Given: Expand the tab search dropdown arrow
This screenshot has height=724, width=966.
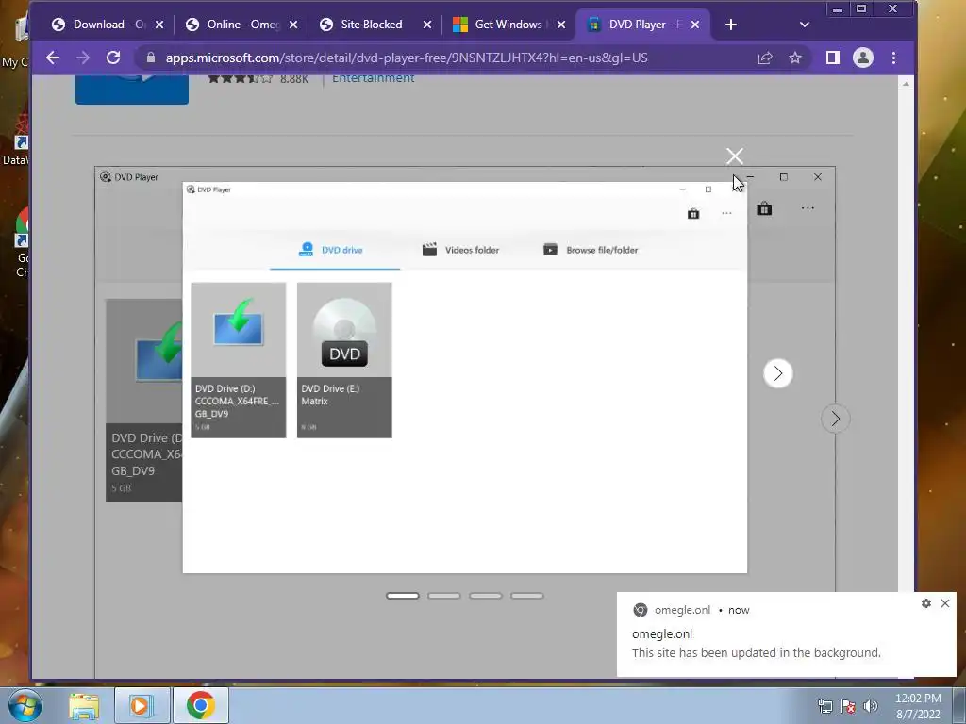Looking at the screenshot, I should (x=804, y=25).
